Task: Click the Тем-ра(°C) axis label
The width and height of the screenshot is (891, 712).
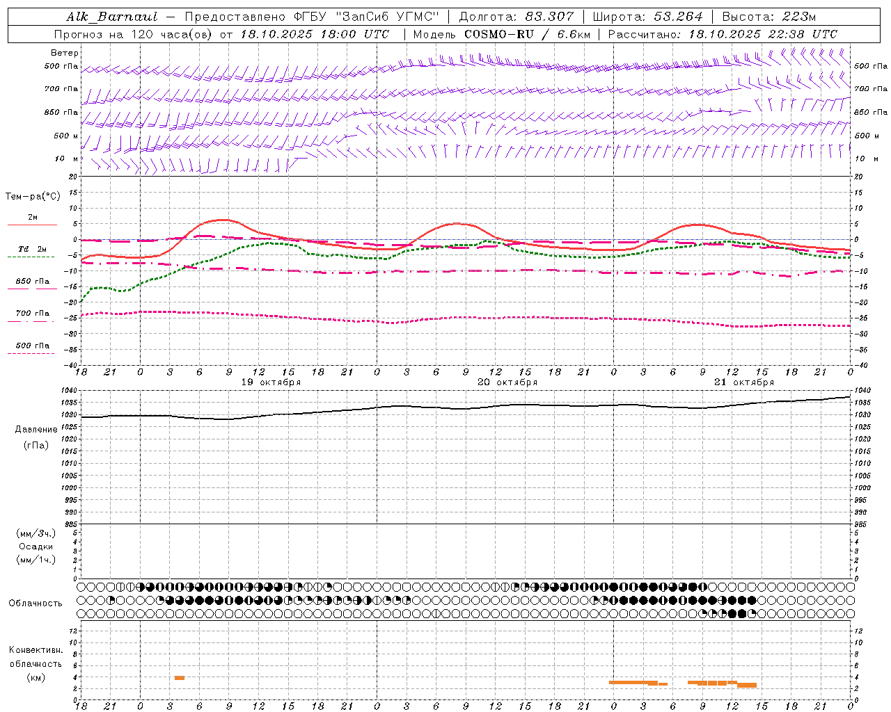Action: point(33,197)
